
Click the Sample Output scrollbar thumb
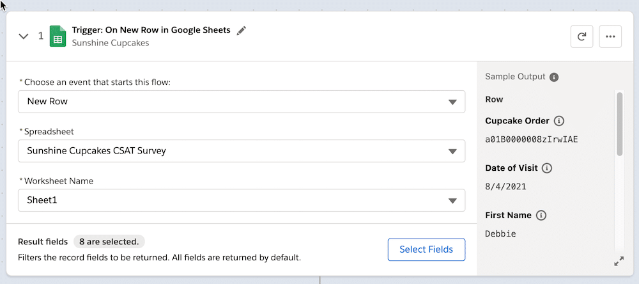coord(619,123)
